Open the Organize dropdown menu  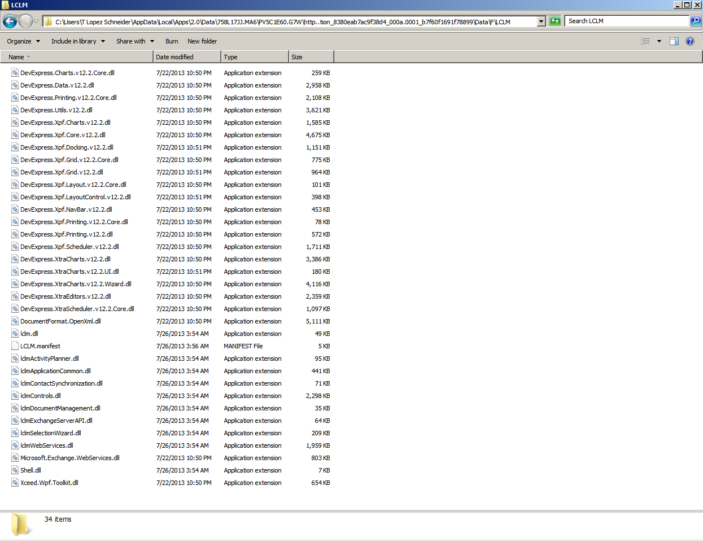pos(23,41)
